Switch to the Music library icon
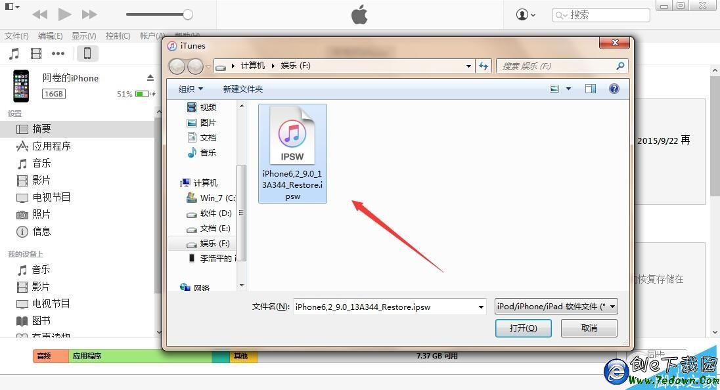 [x=14, y=54]
